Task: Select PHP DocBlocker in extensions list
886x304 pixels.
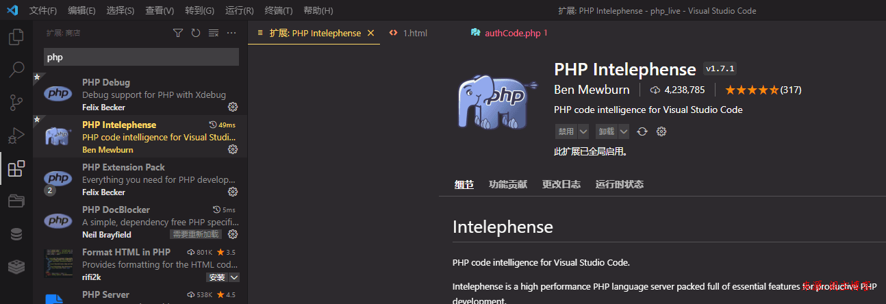Action: coord(140,221)
